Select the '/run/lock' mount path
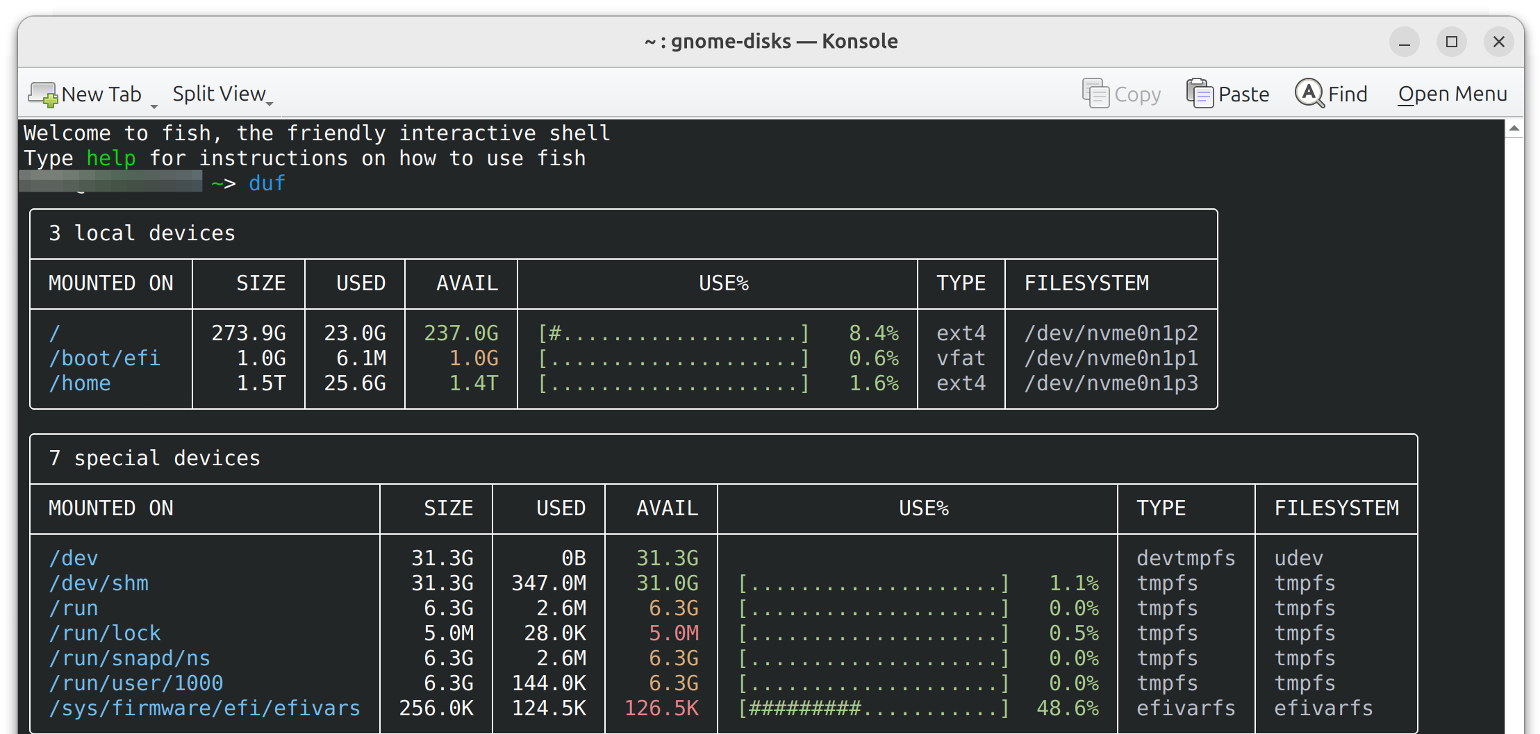The width and height of the screenshot is (1540, 734). click(x=105, y=633)
